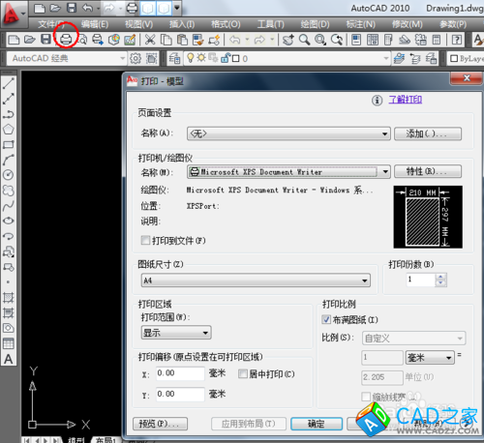This screenshot has width=484, height=443.
Task: Select the Line tool in draw toolbar
Action: pos(9,83)
